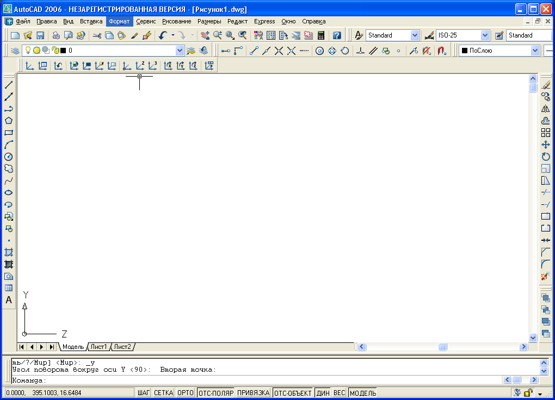The width and height of the screenshot is (555, 400).
Task: Switch to the Лист1 tab
Action: pyautogui.click(x=98, y=347)
